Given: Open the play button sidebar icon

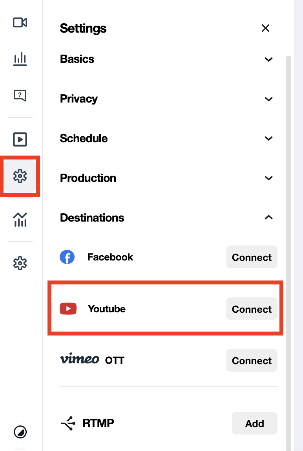Looking at the screenshot, I should pos(20,139).
